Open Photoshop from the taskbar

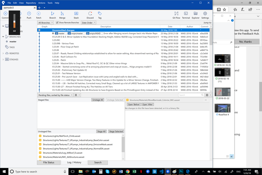point(181,172)
